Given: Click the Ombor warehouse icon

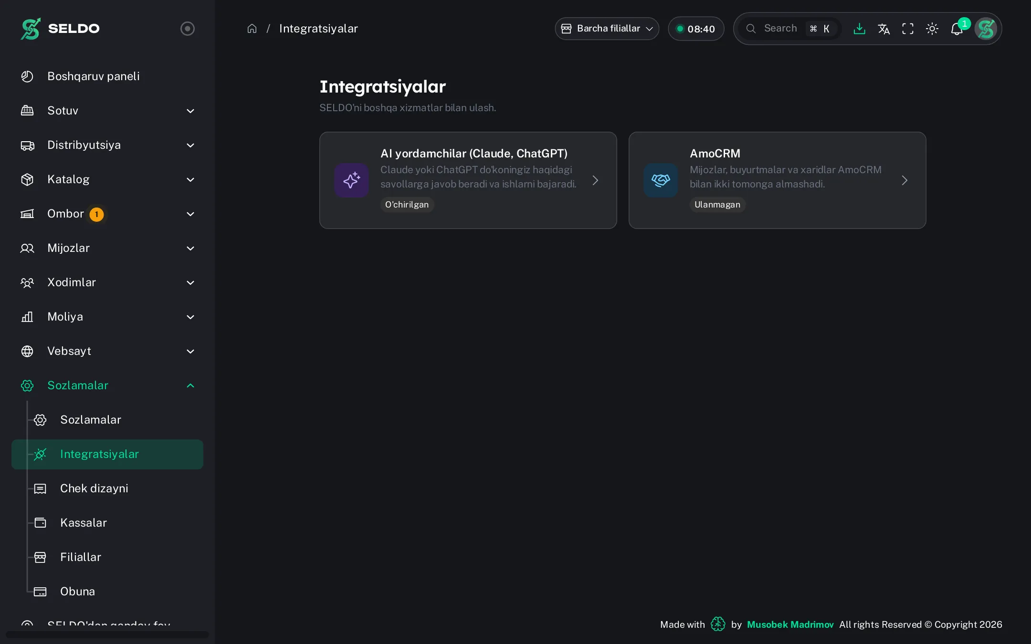Looking at the screenshot, I should 27,214.
